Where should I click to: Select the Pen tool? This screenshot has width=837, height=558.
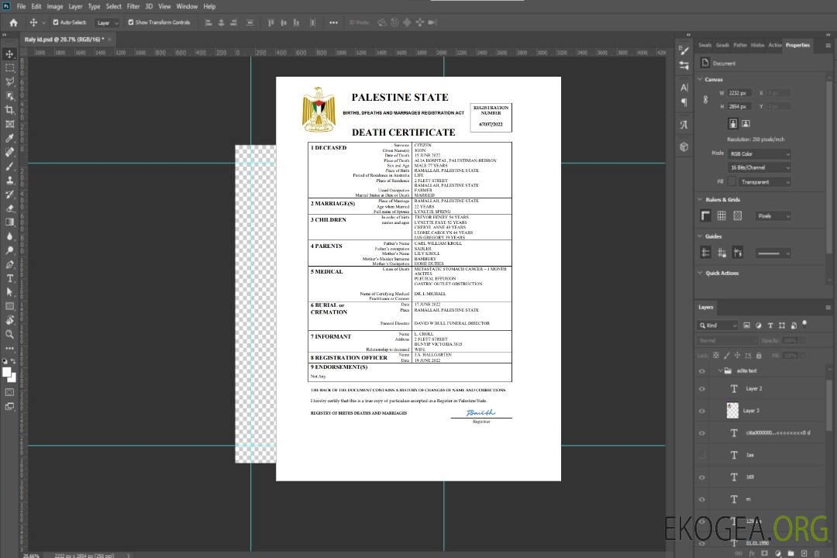[x=9, y=264]
